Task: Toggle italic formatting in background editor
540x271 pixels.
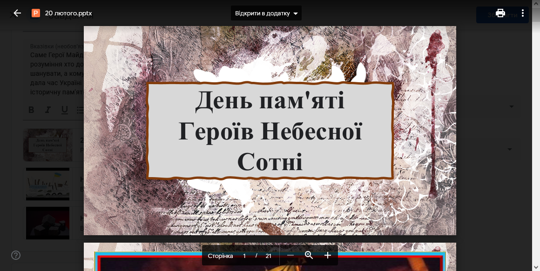Action: [48, 110]
